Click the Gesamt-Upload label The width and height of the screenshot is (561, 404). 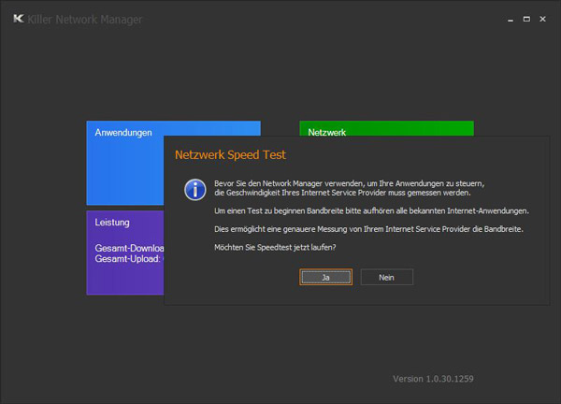(x=127, y=259)
